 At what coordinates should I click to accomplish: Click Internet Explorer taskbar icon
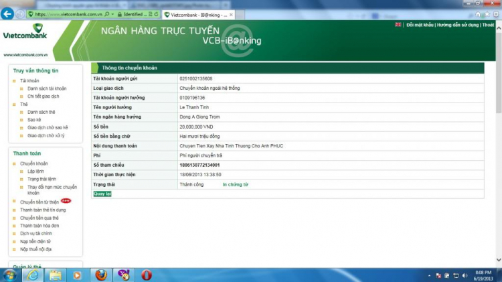[x=32, y=275]
